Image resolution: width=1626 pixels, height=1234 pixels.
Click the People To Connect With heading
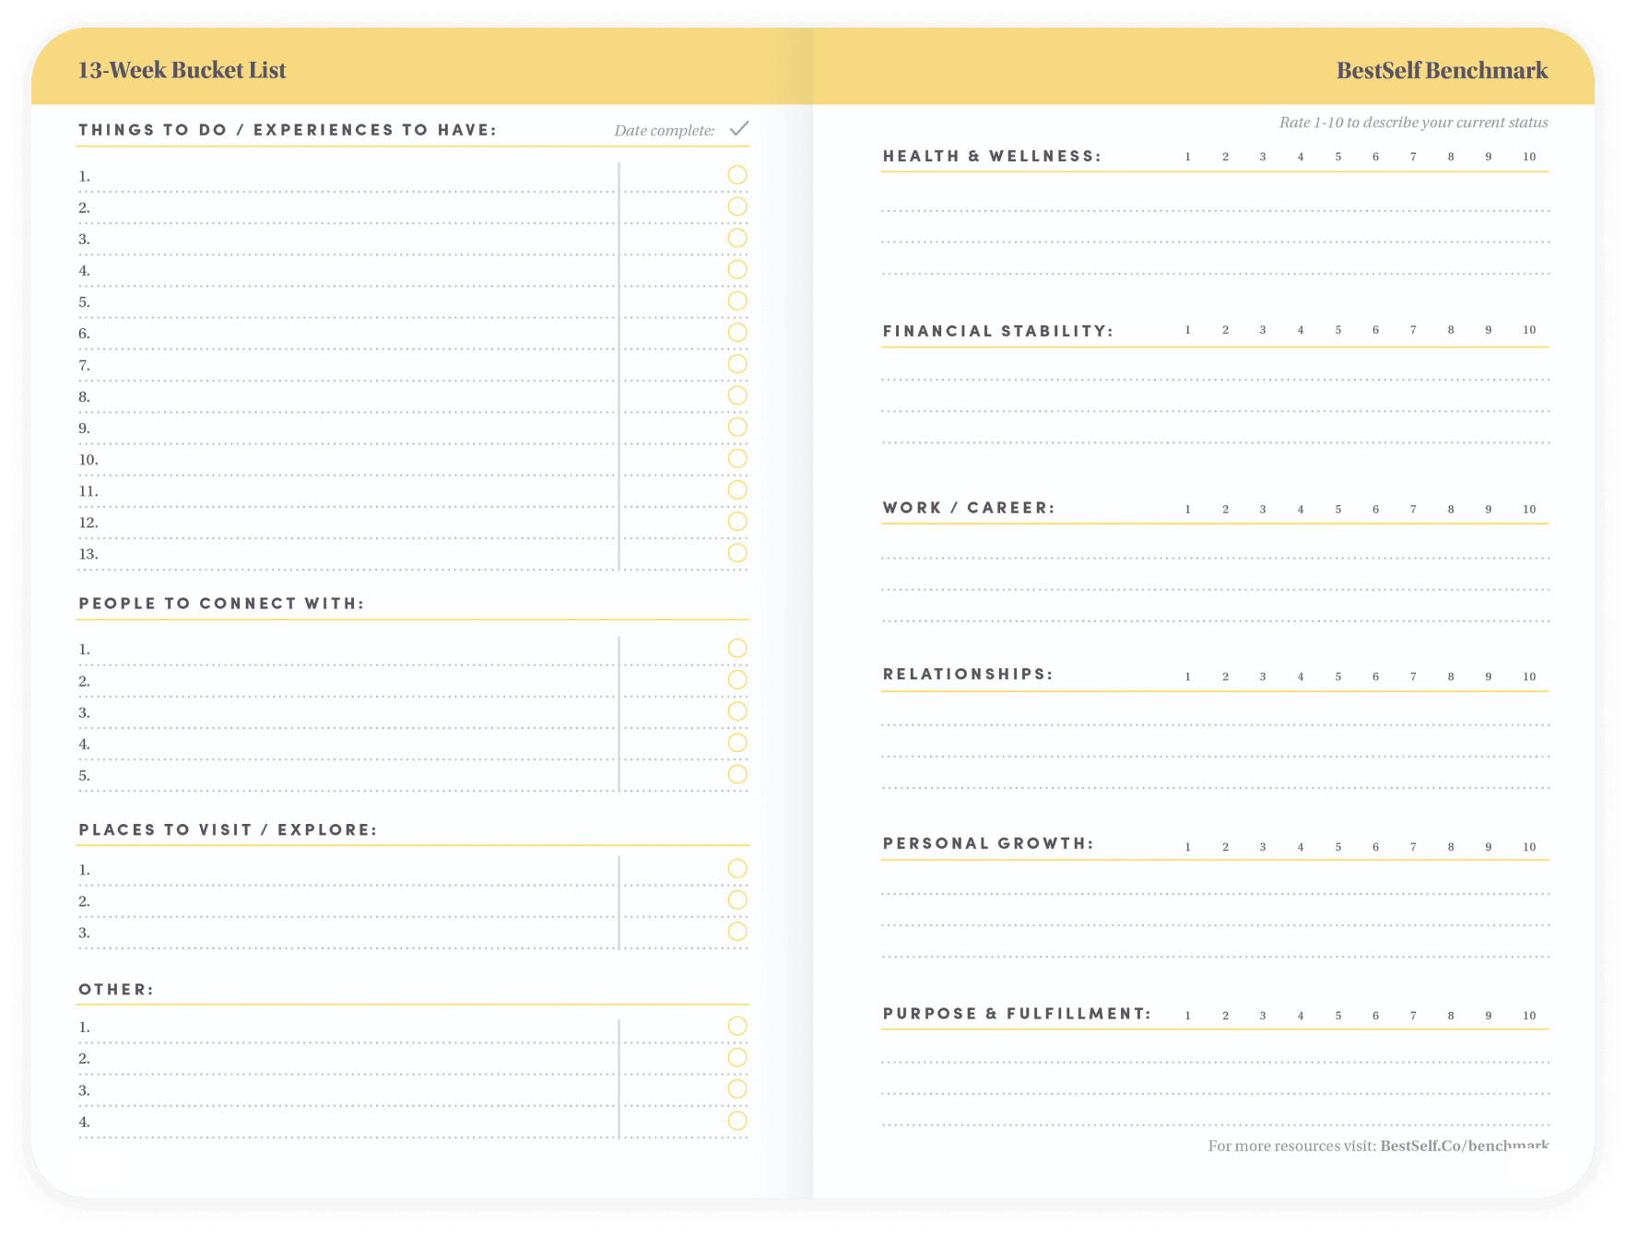[221, 604]
